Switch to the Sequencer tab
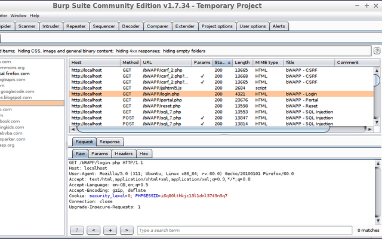382x239 pixels. (x=104, y=26)
